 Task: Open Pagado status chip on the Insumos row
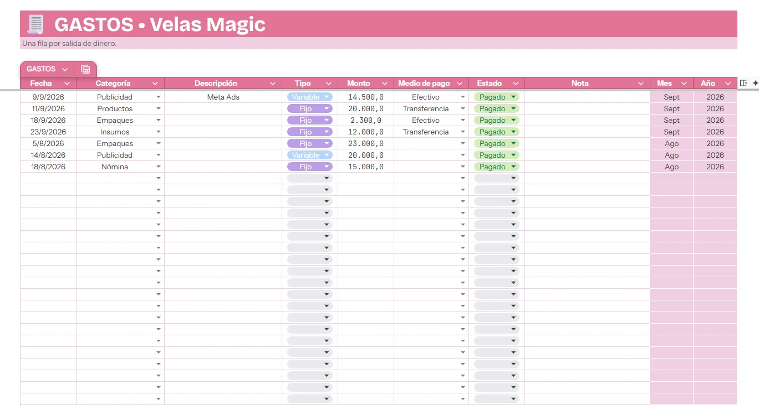(x=497, y=132)
